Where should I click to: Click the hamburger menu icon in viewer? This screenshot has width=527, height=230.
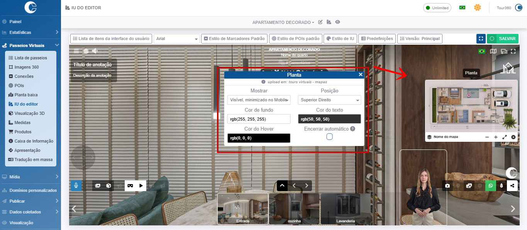[x=76, y=51]
